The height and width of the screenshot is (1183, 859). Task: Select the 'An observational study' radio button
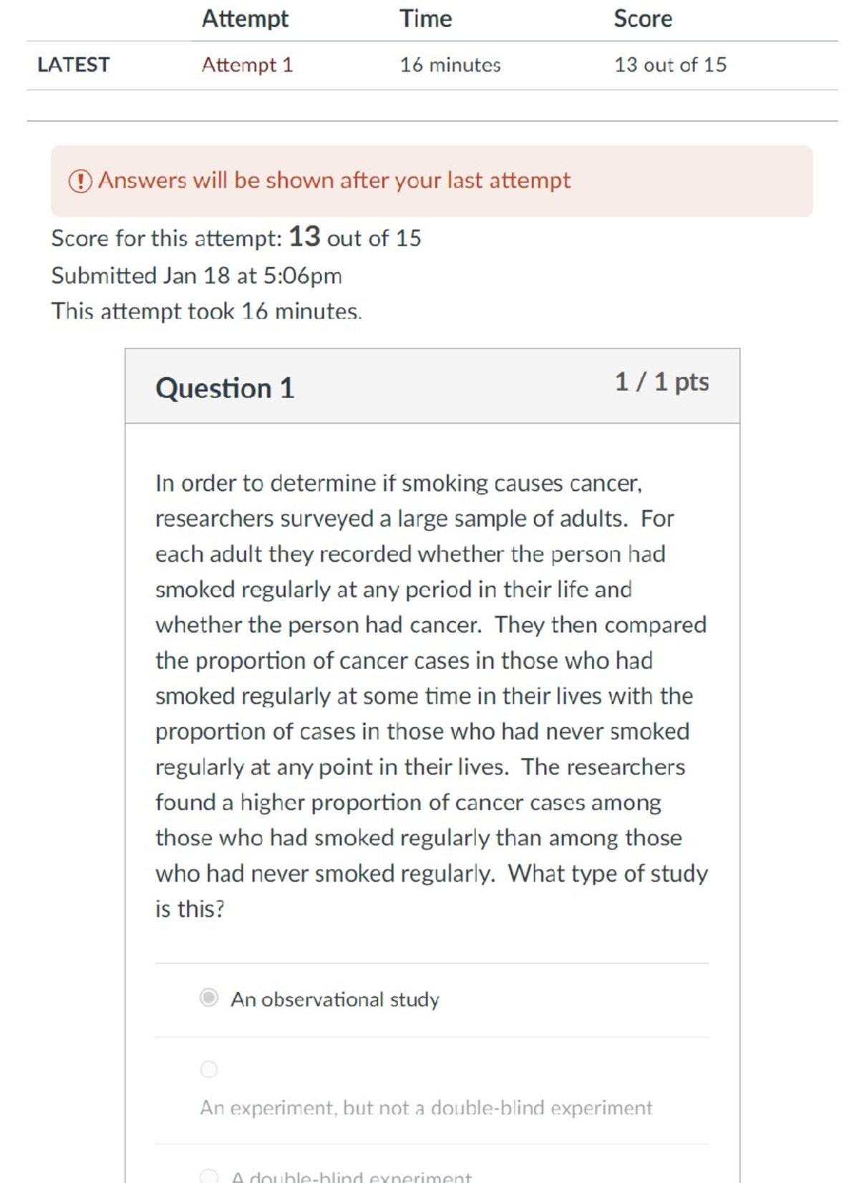tap(208, 999)
